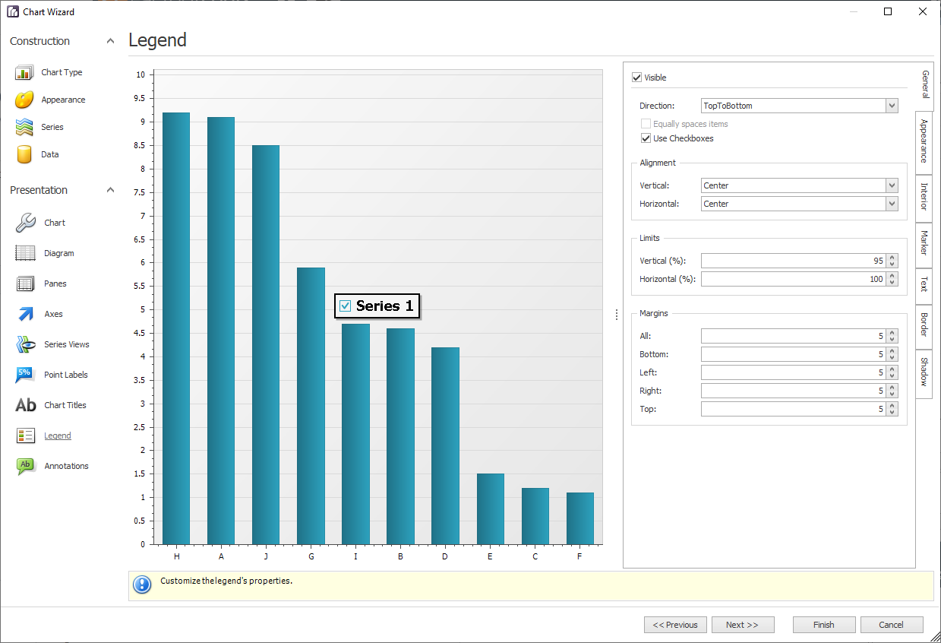941x643 pixels.
Task: Open the Chart wrench icon
Action: 26,223
